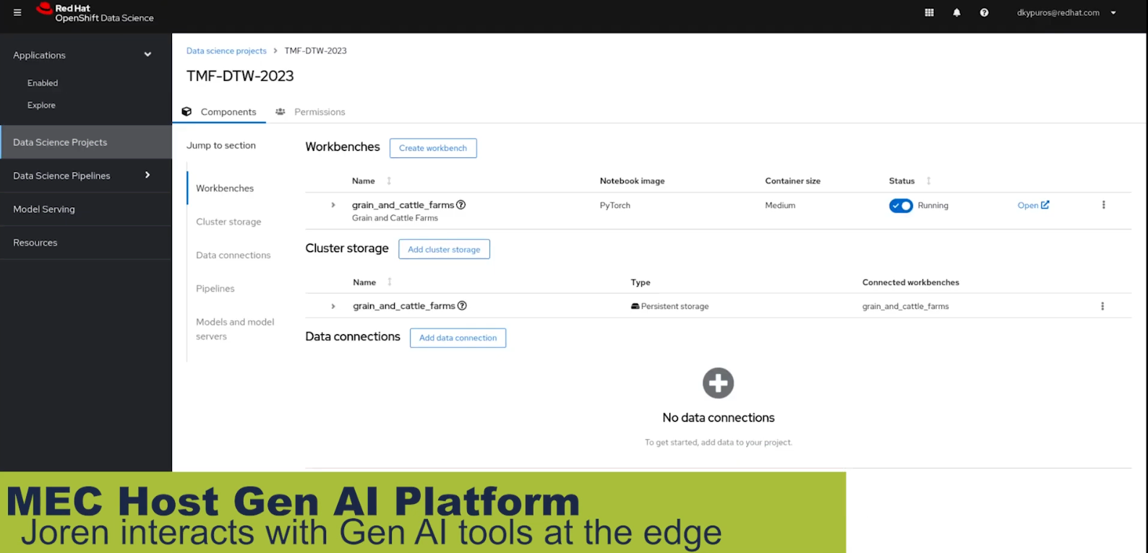Expand the grain_and_cattle_farms storage row

pyautogui.click(x=333, y=306)
